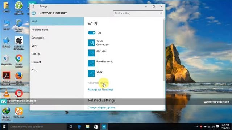Click the Search the web and Windows box
Image resolution: width=232 pixels, height=130 pixels.
point(37,127)
